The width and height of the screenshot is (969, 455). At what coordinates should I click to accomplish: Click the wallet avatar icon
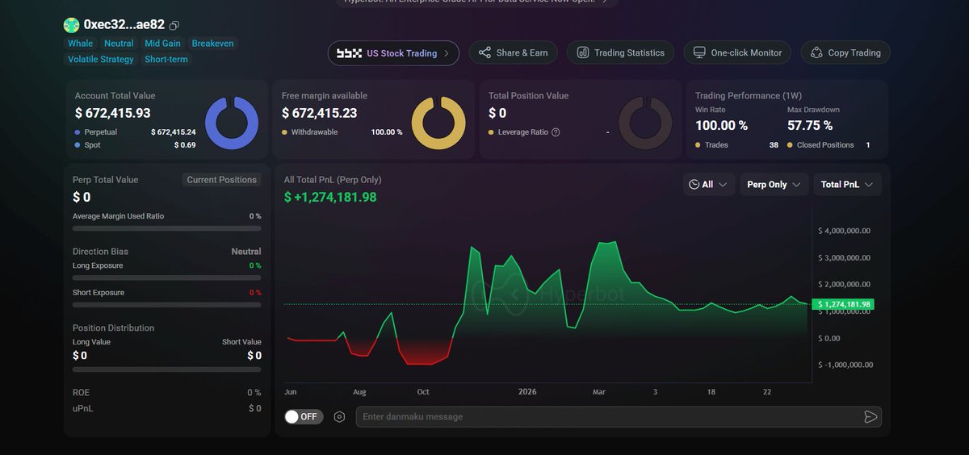point(72,25)
